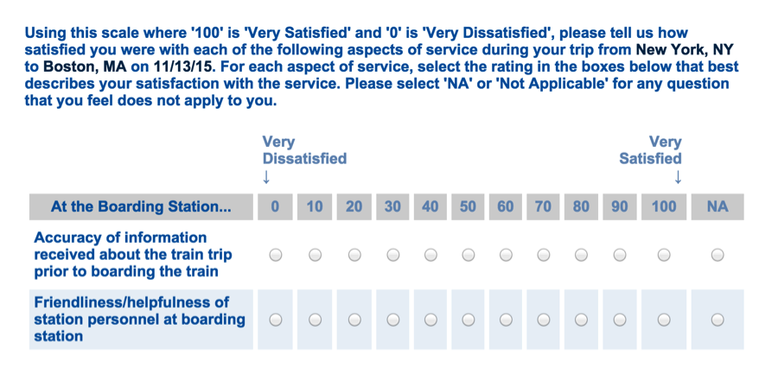
Task: Give station personnel friendliness a 100
Action: pyautogui.click(x=663, y=319)
